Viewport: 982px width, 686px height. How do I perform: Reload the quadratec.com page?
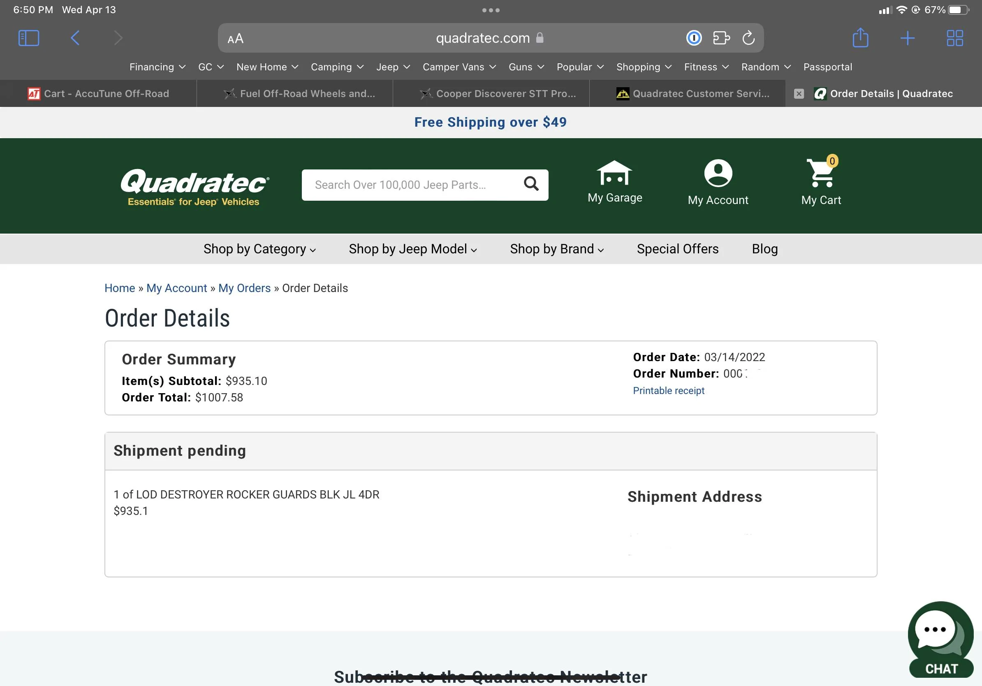tap(748, 38)
